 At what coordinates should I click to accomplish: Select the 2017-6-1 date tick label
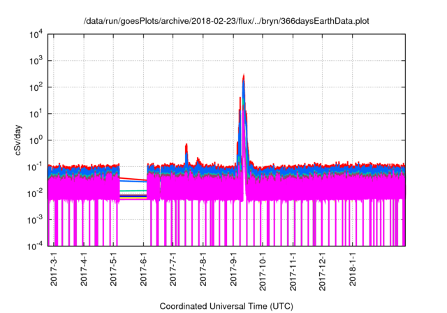click(x=143, y=269)
